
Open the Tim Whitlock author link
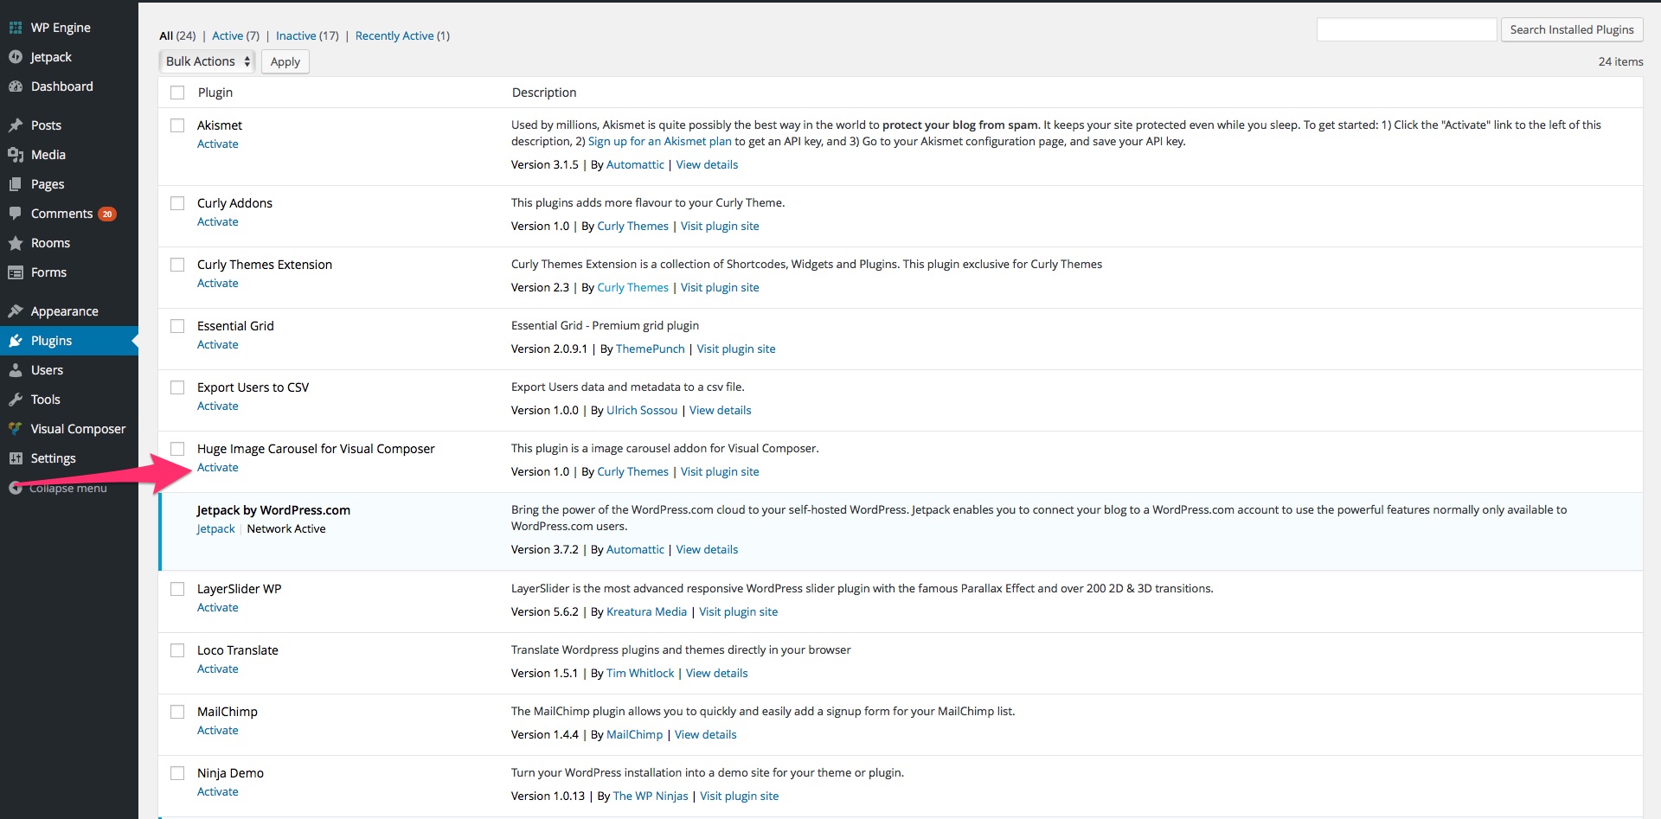pyautogui.click(x=640, y=674)
